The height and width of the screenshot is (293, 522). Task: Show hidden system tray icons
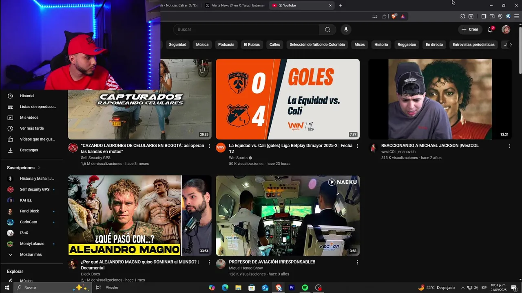[462, 288]
